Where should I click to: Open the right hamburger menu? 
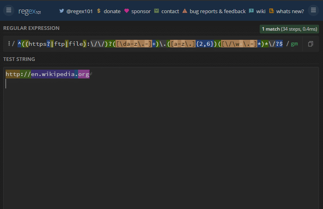click(313, 10)
